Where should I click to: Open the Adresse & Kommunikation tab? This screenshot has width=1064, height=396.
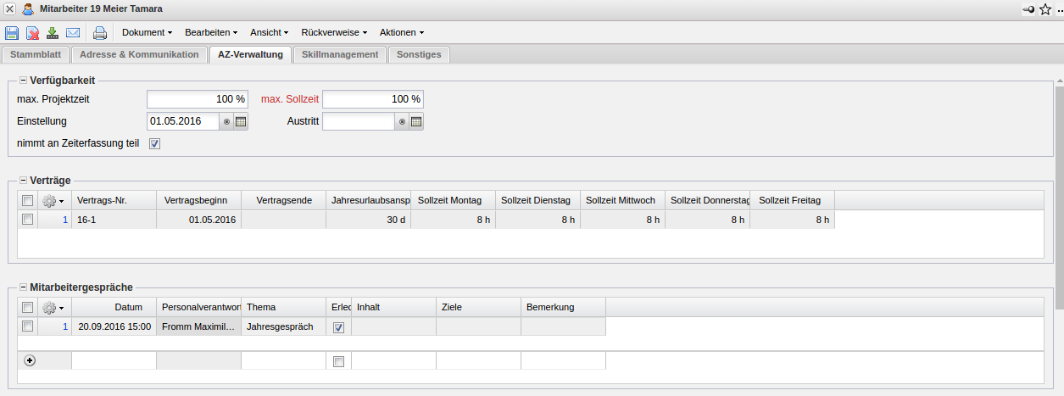138,54
